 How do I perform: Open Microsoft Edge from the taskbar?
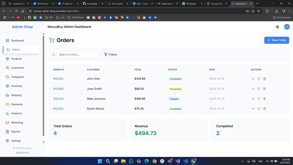[x=147, y=161]
